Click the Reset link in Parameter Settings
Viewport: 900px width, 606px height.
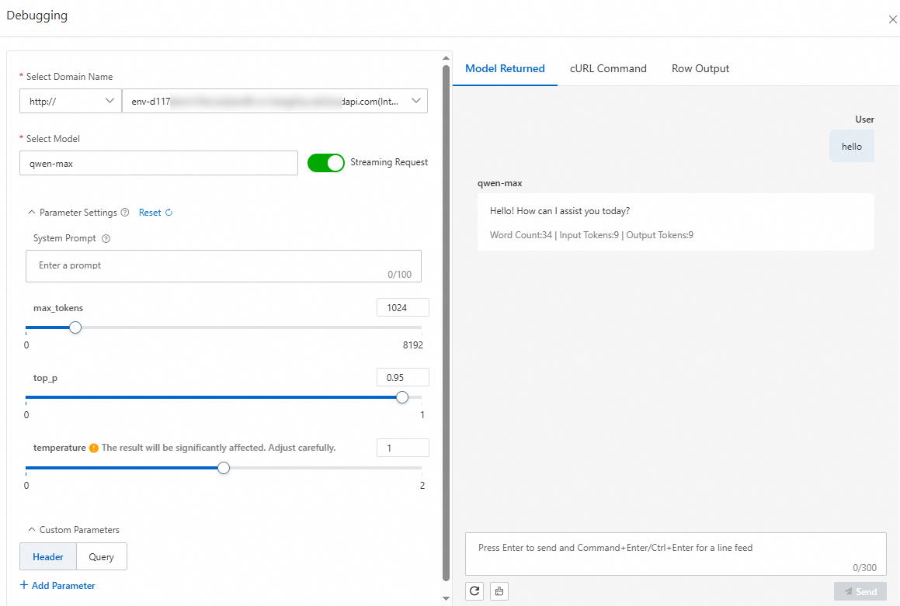click(150, 212)
